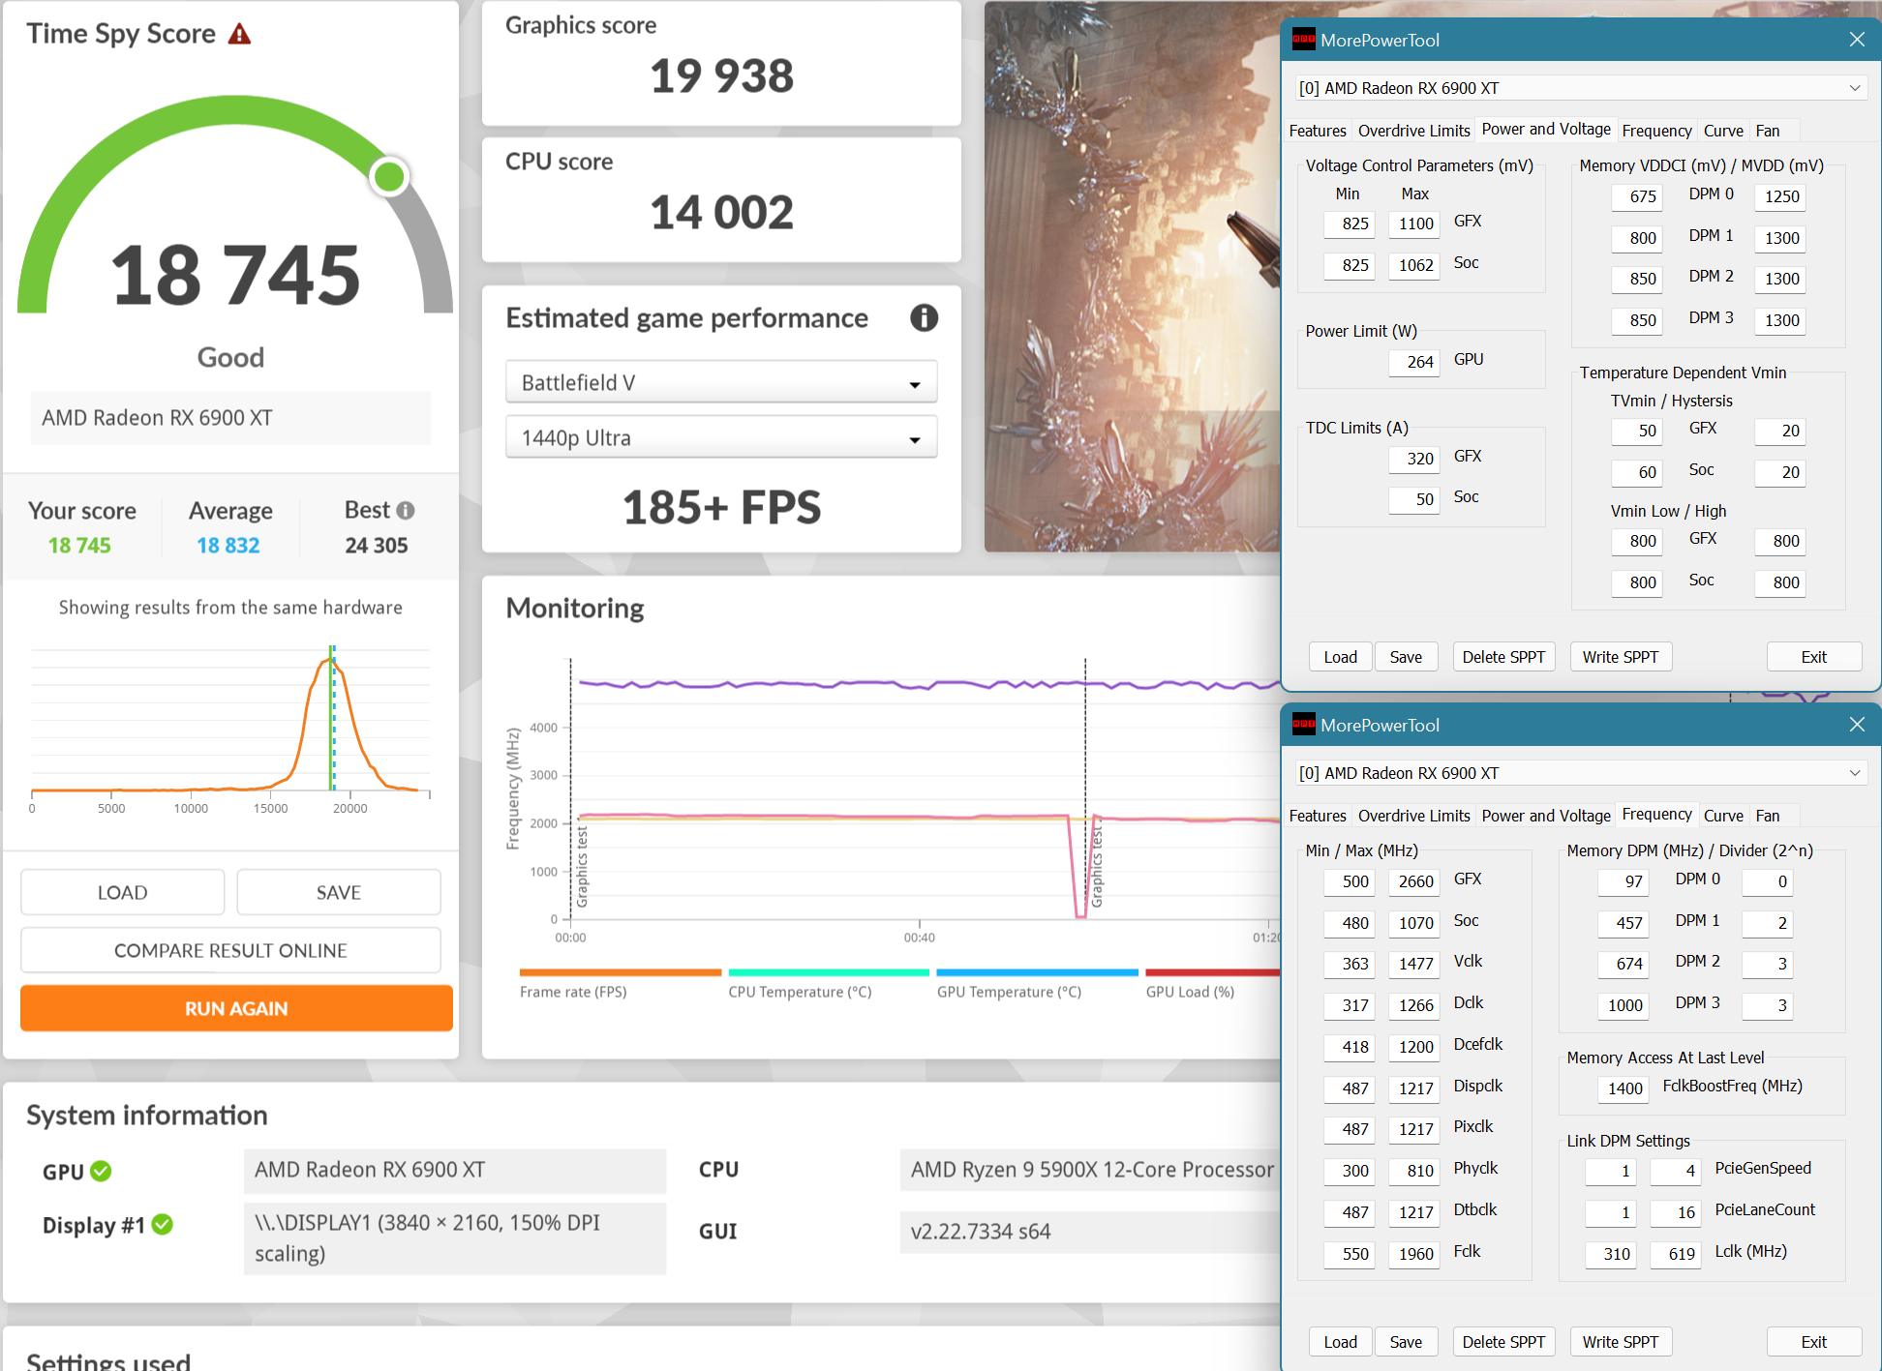Click the green check icon beside Display #1
Screen dimensions: 1882x1371
(x=163, y=1225)
